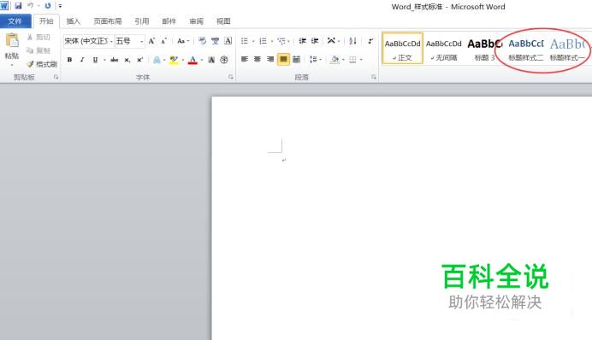Click the character border icon

pos(228,41)
